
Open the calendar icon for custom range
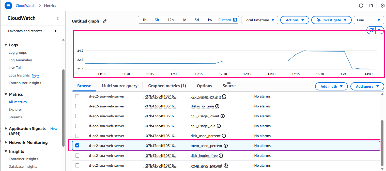(x=235, y=20)
